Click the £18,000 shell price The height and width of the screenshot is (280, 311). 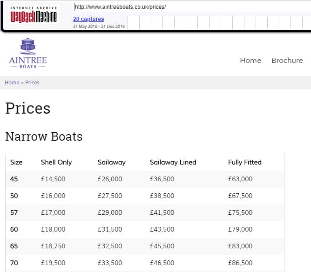click(x=53, y=229)
